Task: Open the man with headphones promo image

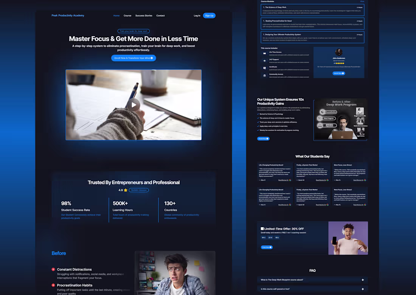Action: coord(348,238)
